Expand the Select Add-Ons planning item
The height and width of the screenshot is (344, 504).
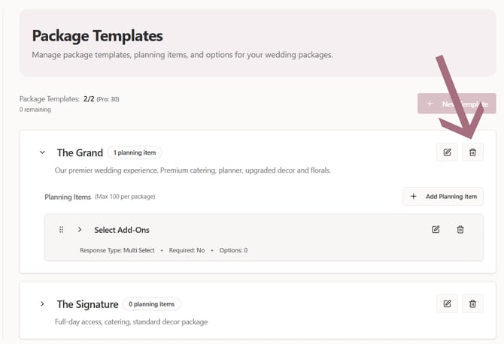80,229
